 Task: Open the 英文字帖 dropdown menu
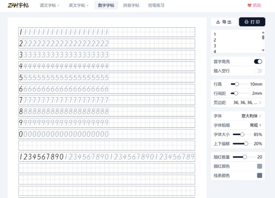pyautogui.click(x=79, y=5)
